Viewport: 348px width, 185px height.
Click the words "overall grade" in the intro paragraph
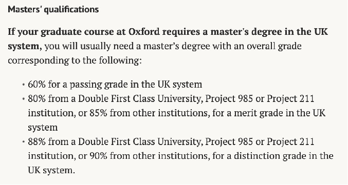click(x=274, y=46)
